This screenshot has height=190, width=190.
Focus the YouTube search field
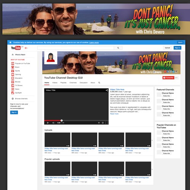pyautogui.click(x=76, y=48)
